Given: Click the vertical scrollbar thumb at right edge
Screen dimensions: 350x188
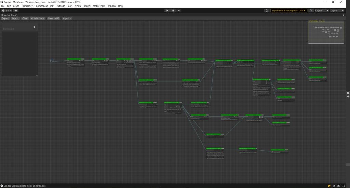Looking at the screenshot, I should [x=348, y=165].
